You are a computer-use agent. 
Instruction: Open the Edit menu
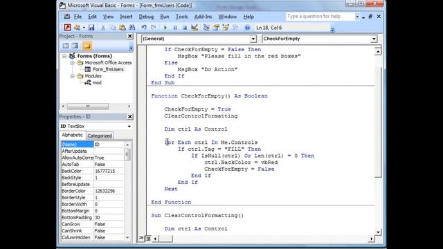pyautogui.click(x=92, y=17)
